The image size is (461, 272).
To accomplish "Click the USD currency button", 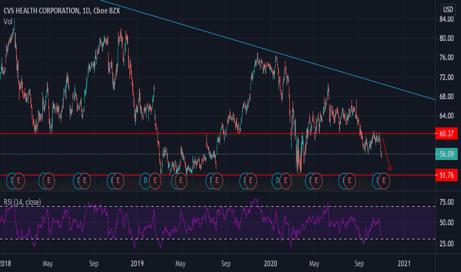I will click(x=448, y=9).
